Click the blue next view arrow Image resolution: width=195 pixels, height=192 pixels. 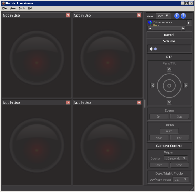[x=183, y=16]
